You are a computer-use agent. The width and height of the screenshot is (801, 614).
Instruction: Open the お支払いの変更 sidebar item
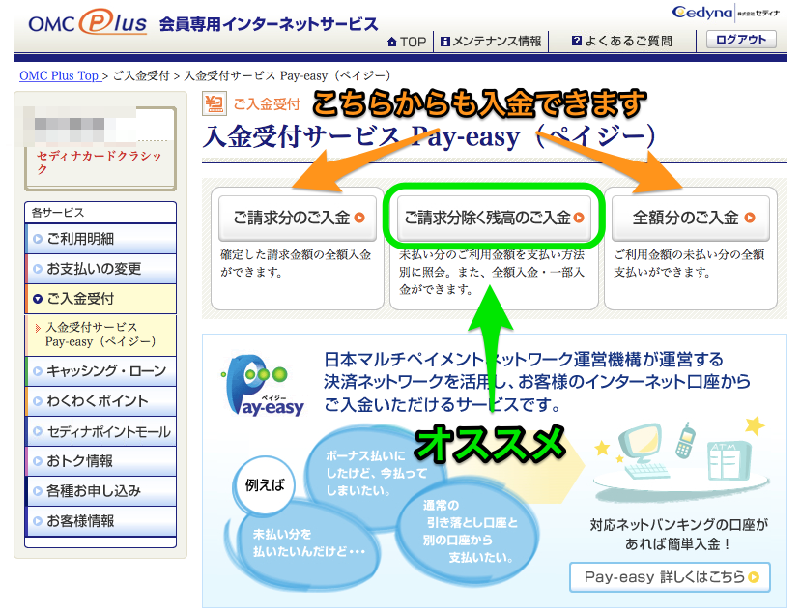click(101, 269)
